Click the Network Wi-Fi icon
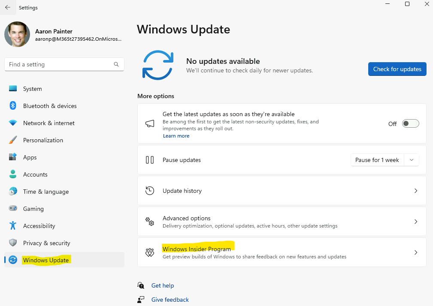 (13, 123)
